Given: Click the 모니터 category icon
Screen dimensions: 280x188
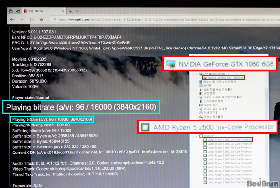Looking at the screenshot, I should (x=201, y=86).
